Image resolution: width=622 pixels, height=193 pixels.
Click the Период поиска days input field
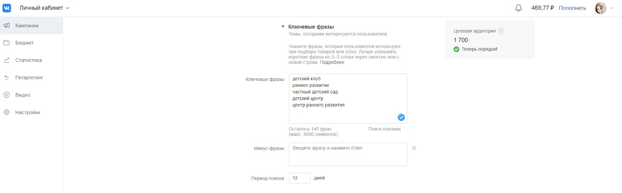point(299,178)
